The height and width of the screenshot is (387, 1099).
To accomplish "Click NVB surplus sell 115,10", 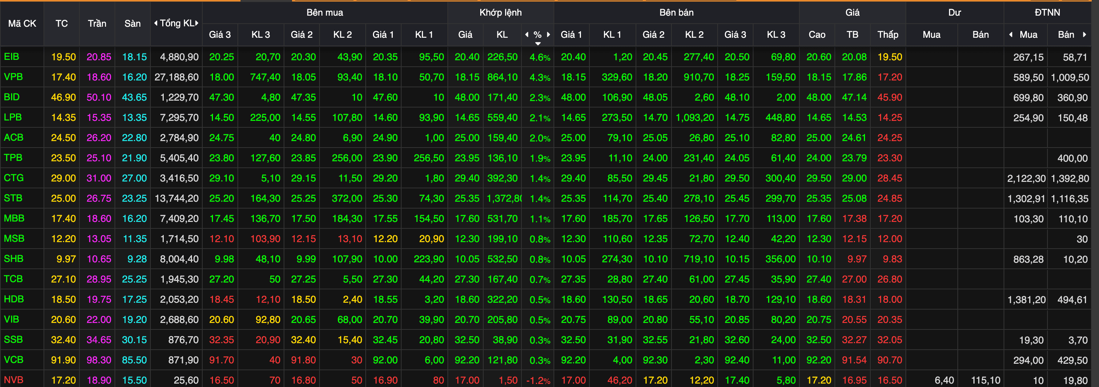I will click(x=986, y=380).
